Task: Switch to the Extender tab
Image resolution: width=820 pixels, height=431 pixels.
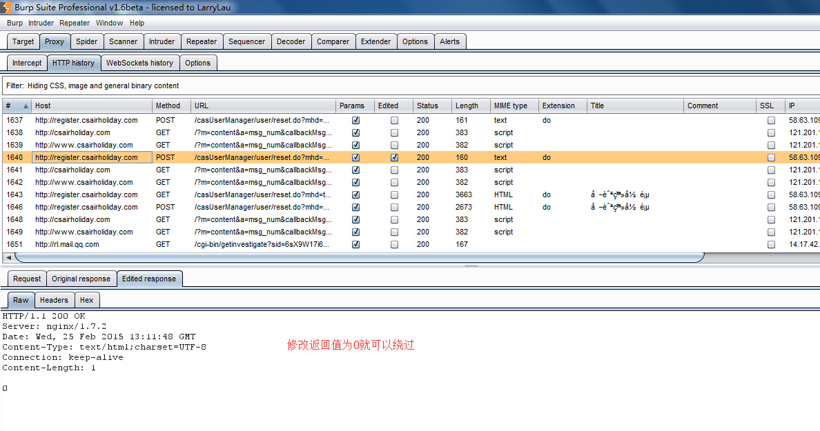Action: pos(375,42)
